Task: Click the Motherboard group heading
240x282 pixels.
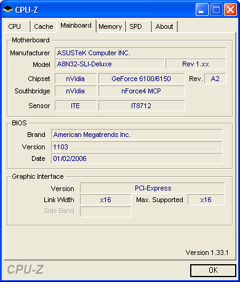Action: 31,40
